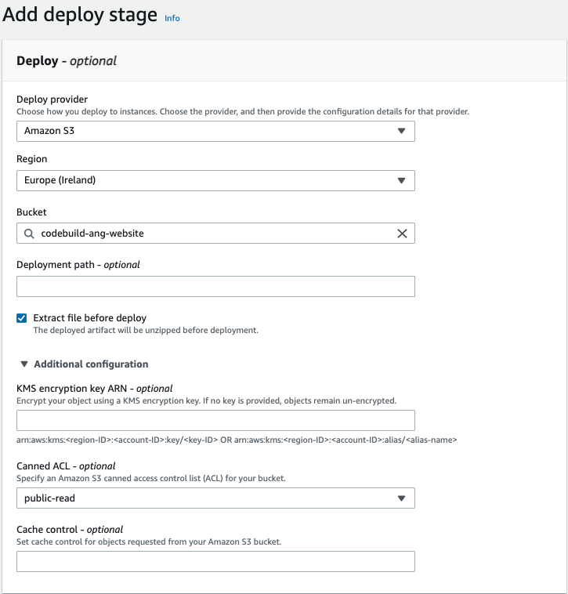Open the Region dropdown
The image size is (568, 594).
215,180
